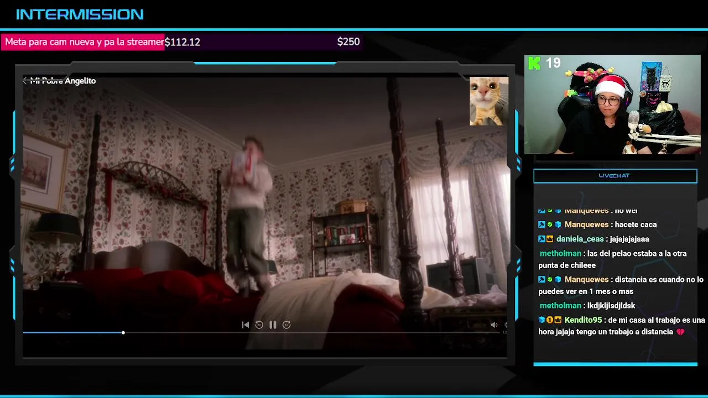Click the $112.12 current amount
The width and height of the screenshot is (708, 398).
point(183,42)
